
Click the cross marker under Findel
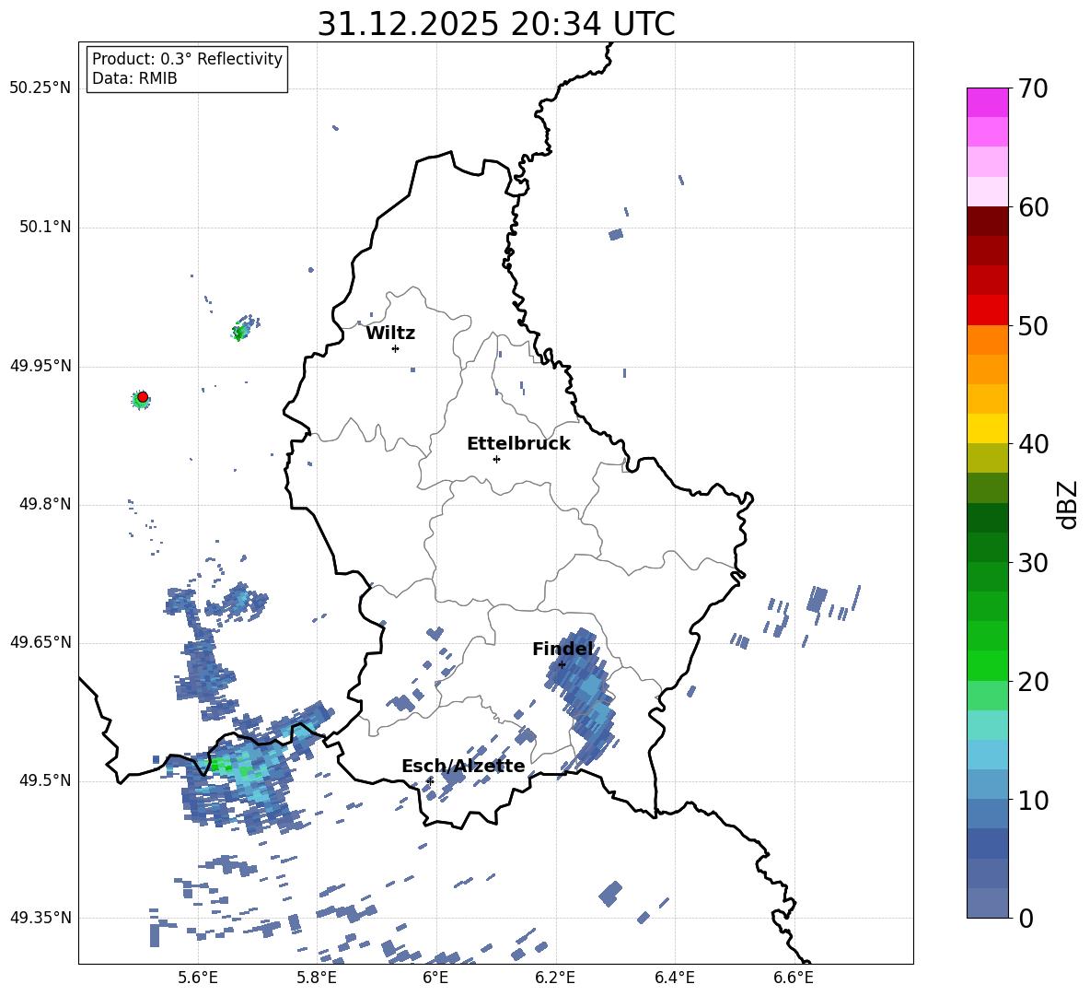[x=562, y=665]
